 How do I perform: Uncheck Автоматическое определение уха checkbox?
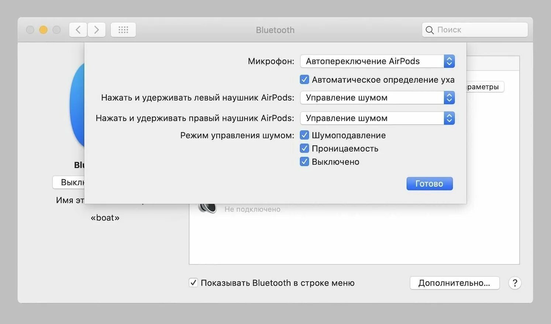point(304,80)
